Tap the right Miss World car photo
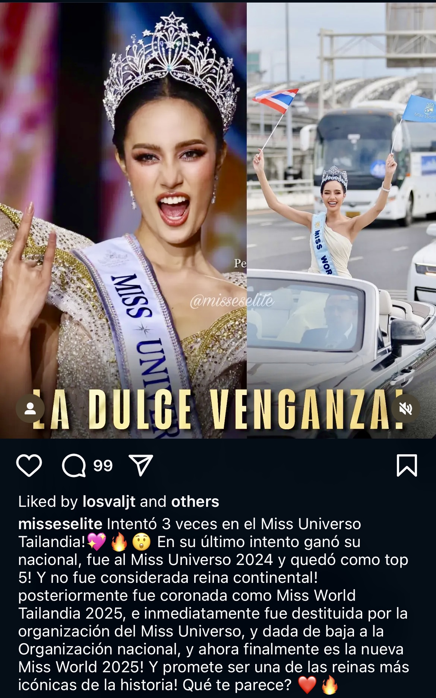This screenshot has height=698, width=436. tap(341, 220)
